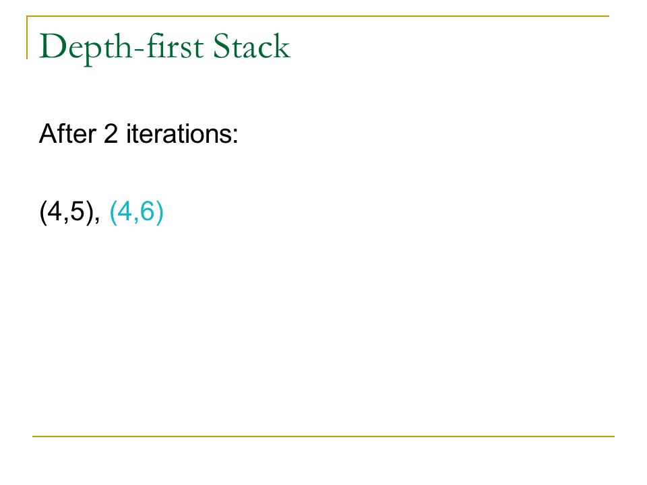Select the word "iterations:"
The image size is (647, 485).
pos(182,133)
